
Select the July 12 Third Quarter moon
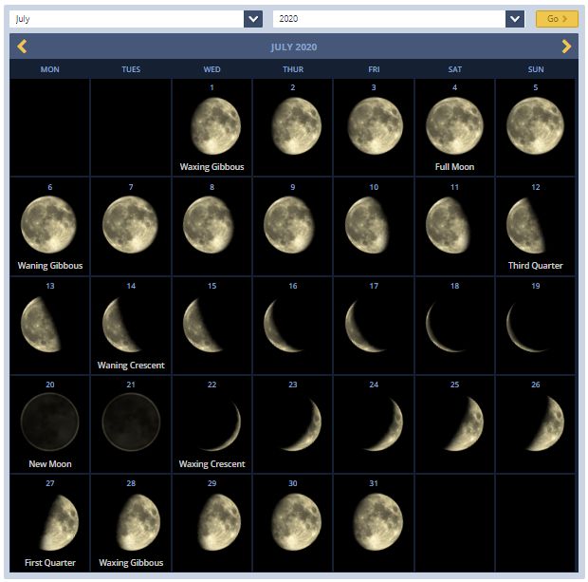coord(525,225)
